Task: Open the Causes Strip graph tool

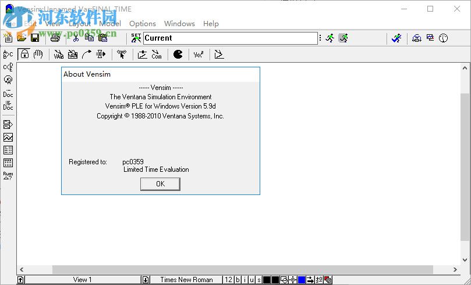Action: click(x=8, y=125)
